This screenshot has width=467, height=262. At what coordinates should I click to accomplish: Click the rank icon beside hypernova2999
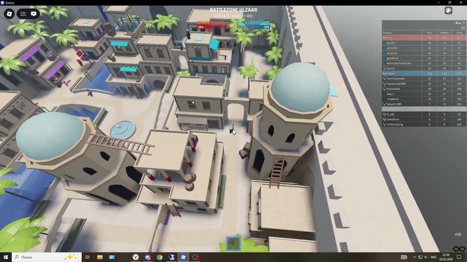coord(384,84)
